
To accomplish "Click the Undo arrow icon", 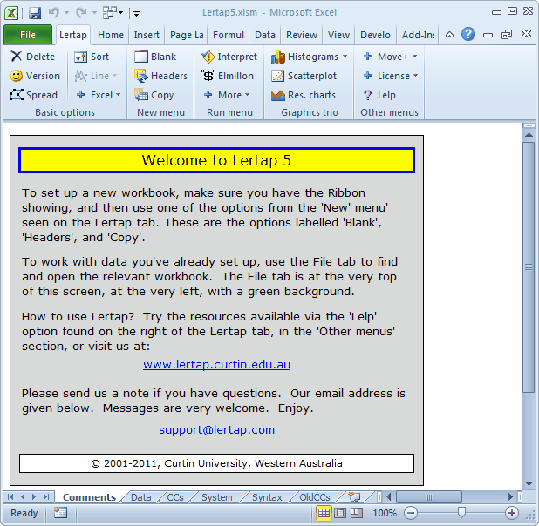I will coord(54,13).
